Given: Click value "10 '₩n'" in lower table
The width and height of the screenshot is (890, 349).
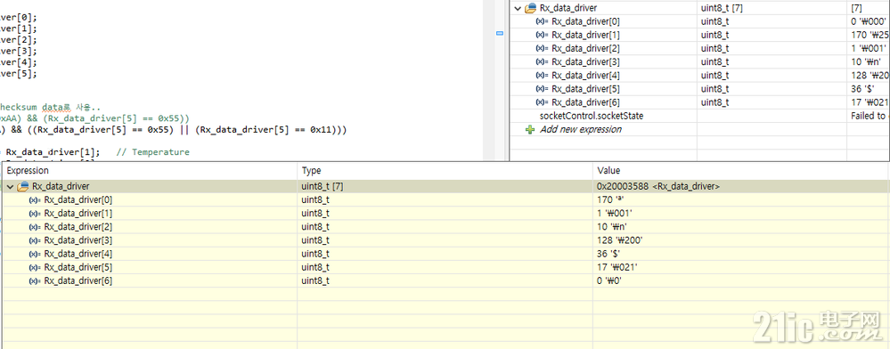Looking at the screenshot, I should 612,227.
